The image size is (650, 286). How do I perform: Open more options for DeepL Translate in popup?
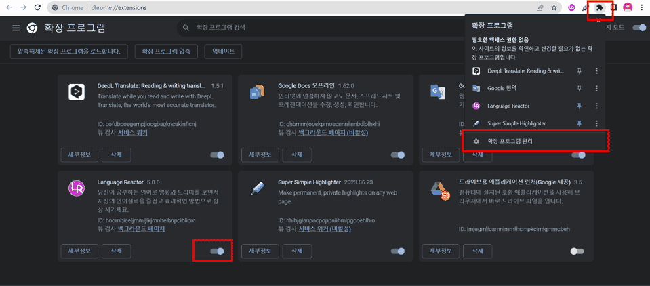point(596,71)
